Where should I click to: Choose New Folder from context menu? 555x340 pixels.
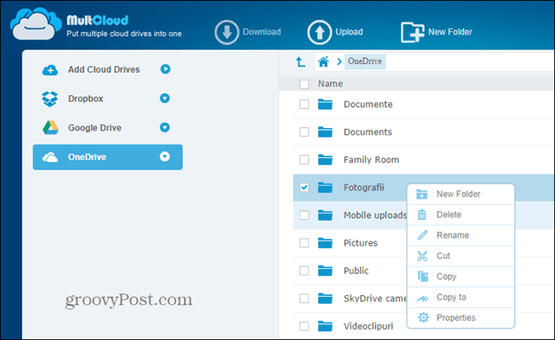[x=460, y=194]
